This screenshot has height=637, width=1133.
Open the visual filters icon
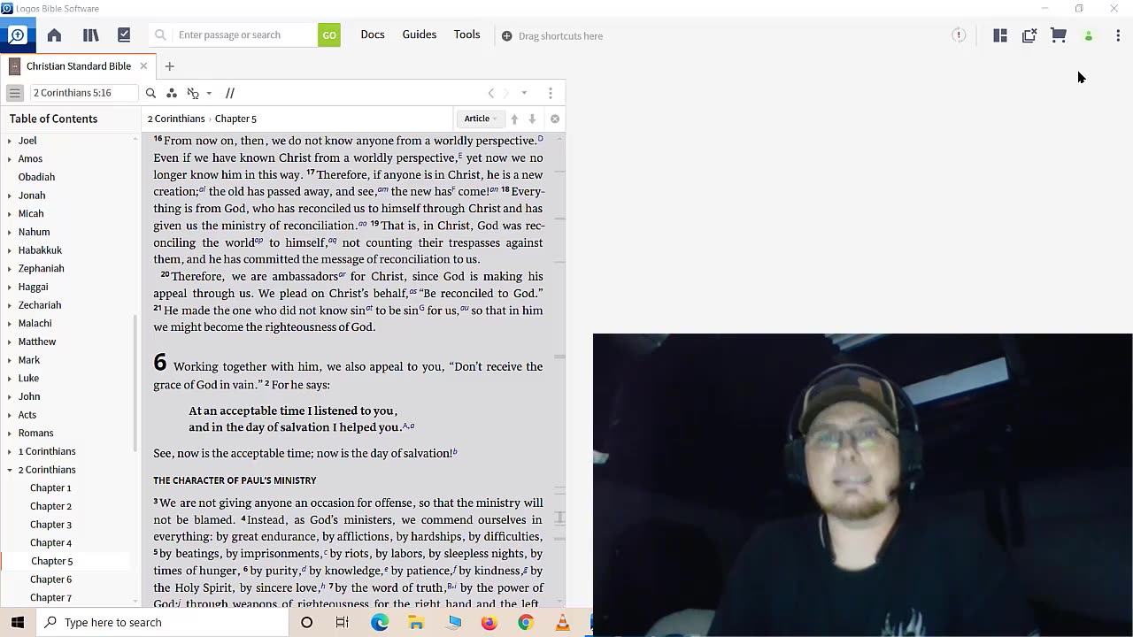tap(172, 93)
